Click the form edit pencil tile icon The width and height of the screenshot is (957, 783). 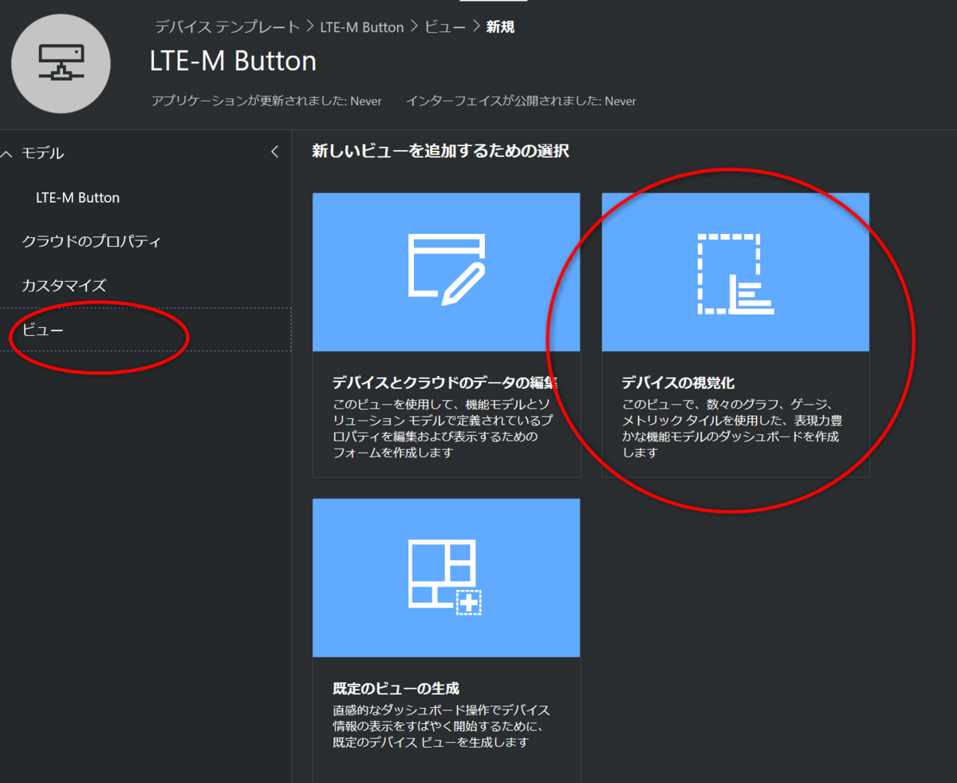[x=447, y=269]
